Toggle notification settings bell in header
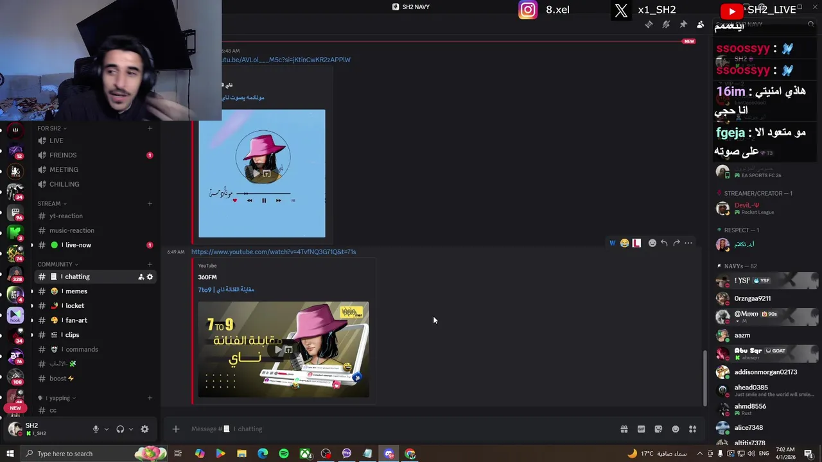This screenshot has height=462, width=822. click(x=666, y=24)
